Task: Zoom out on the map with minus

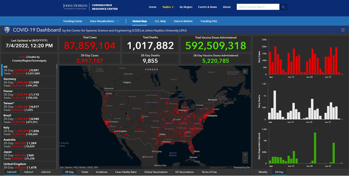Action: pos(245,161)
